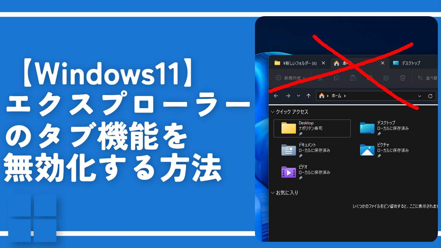Go back with the left arrow

point(276,96)
